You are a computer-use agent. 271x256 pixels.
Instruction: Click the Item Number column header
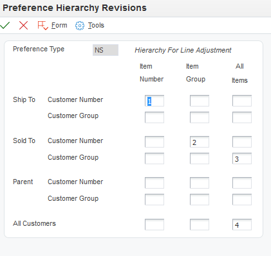point(151,73)
